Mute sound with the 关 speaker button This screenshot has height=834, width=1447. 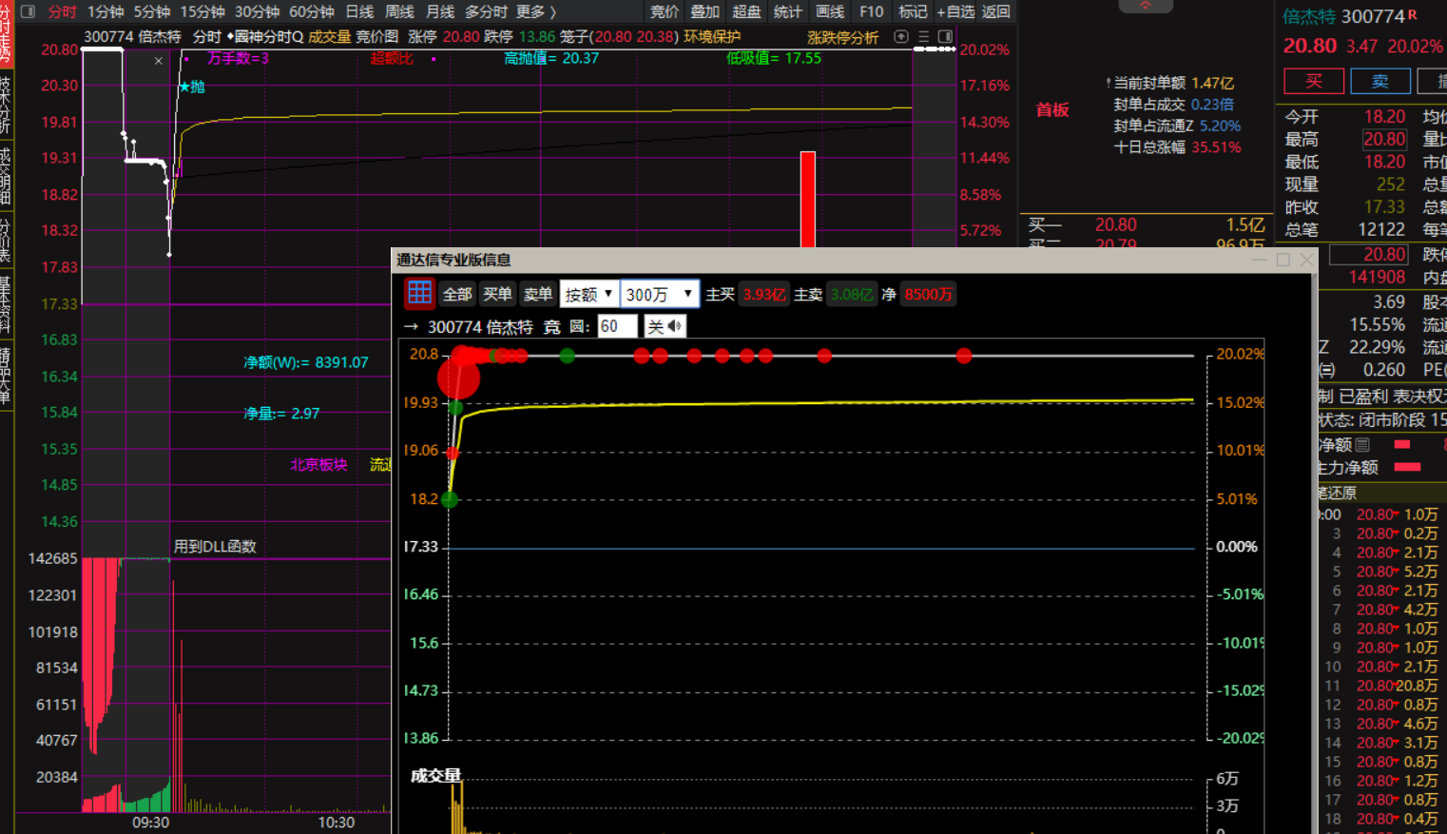665,327
